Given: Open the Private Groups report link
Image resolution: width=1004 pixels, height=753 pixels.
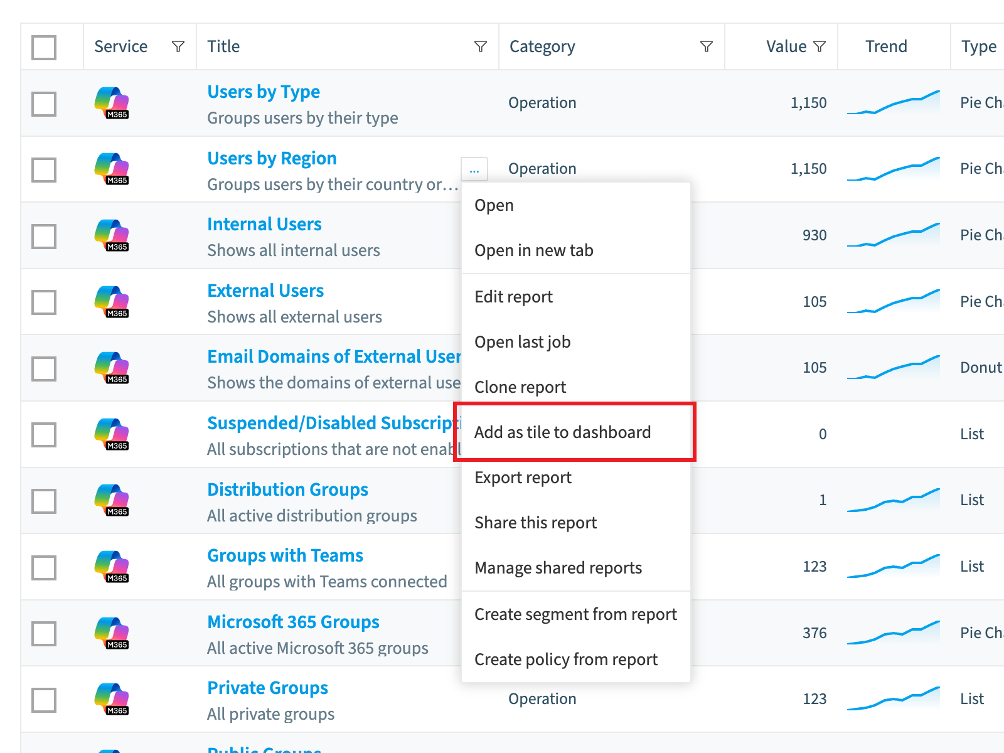Looking at the screenshot, I should tap(267, 688).
